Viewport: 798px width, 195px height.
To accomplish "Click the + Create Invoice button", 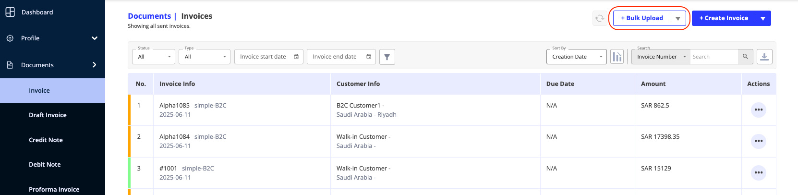I will pyautogui.click(x=724, y=18).
